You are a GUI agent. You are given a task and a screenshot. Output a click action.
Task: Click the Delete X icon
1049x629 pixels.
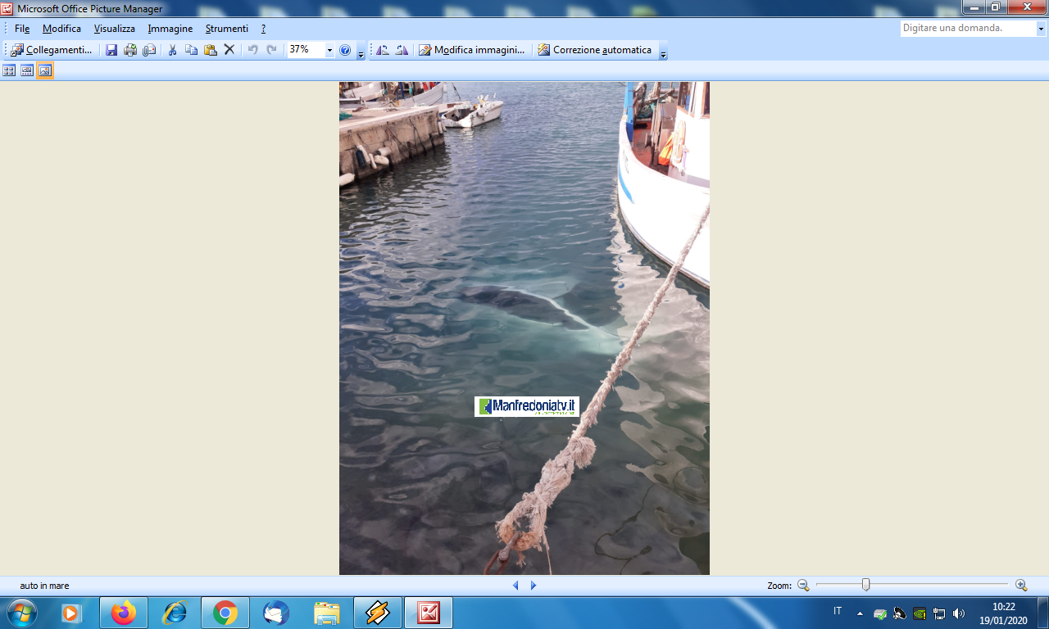click(x=229, y=50)
